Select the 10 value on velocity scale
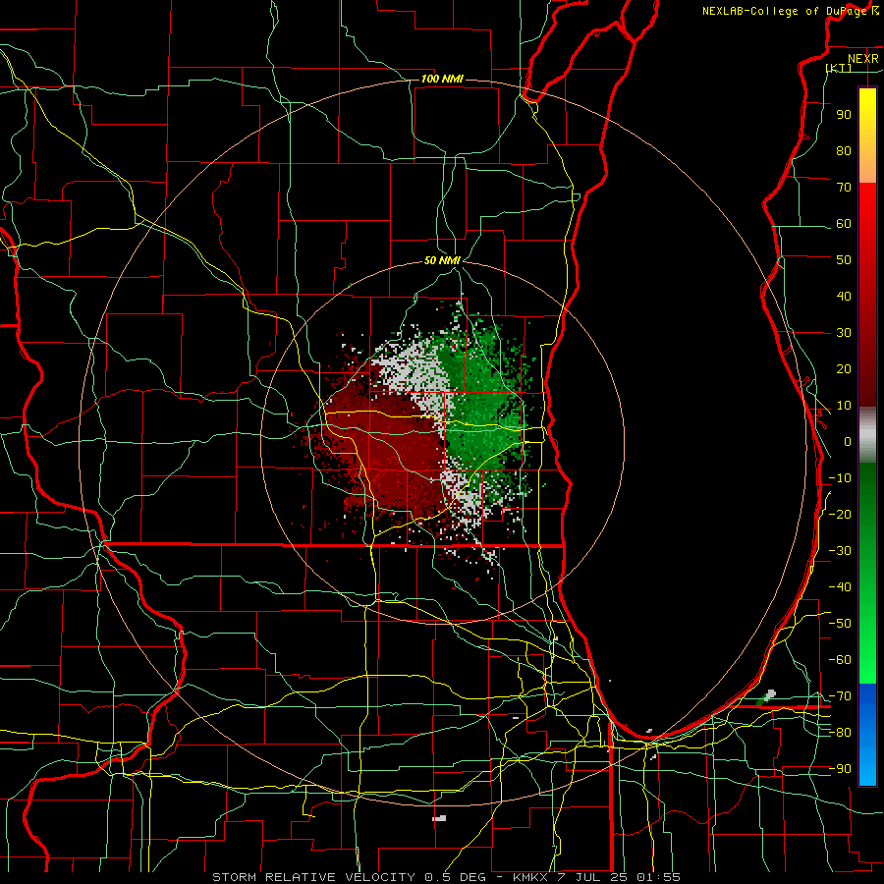 pos(844,406)
